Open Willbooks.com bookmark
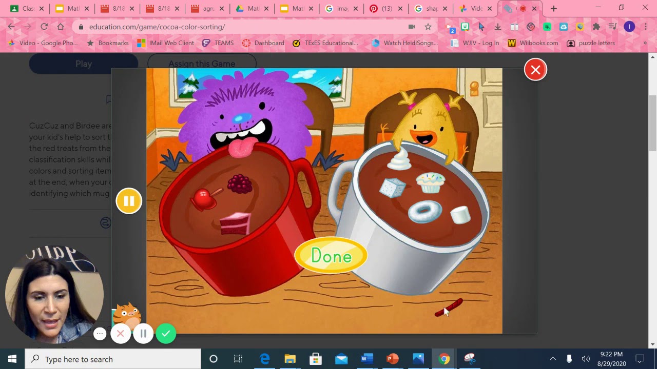The image size is (657, 369). click(x=533, y=43)
